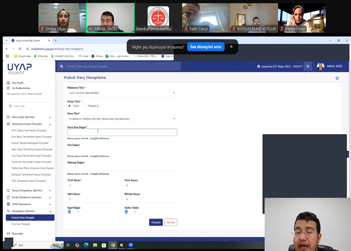Open İcra Faiz Hesapla menu item

point(21,224)
